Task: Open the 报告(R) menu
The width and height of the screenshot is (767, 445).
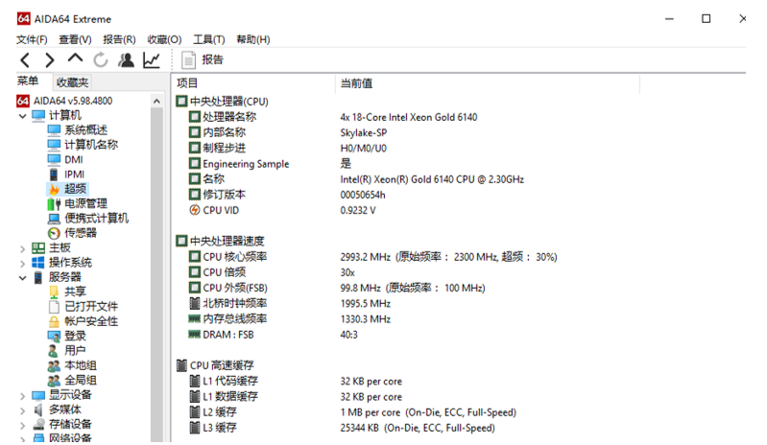Action: coord(119,39)
